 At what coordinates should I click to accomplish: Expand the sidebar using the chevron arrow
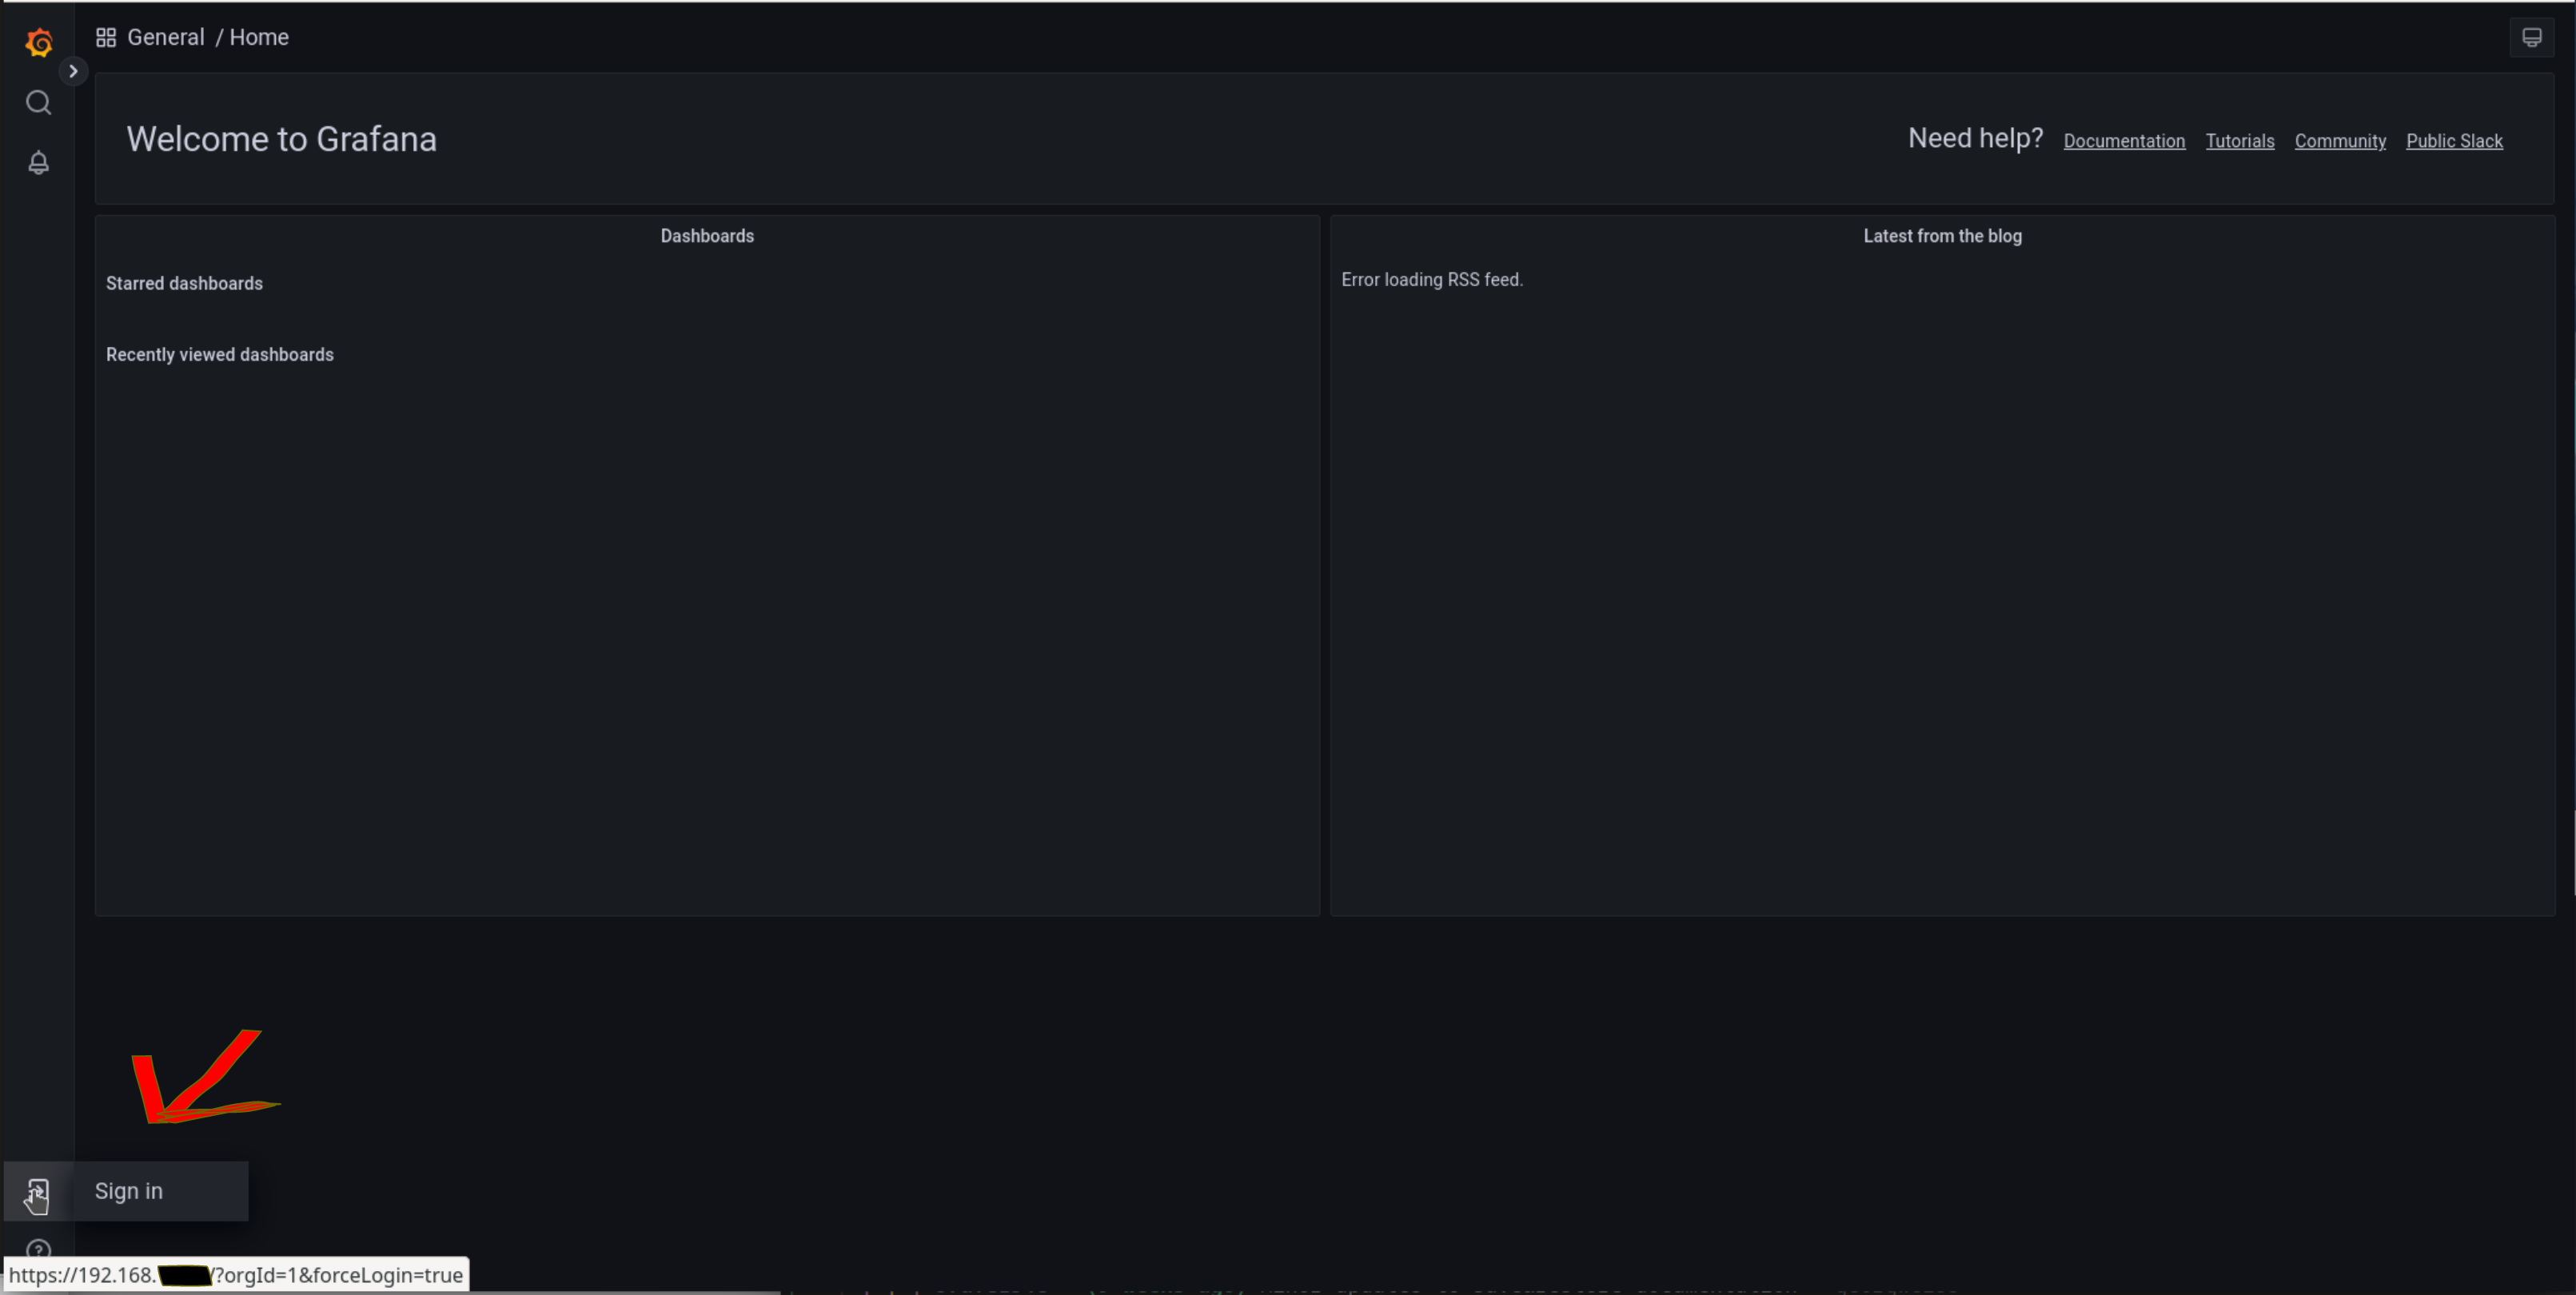73,70
